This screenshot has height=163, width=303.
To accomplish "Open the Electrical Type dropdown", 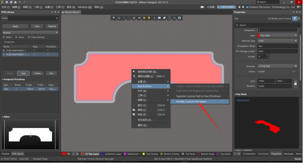I will point(277,41).
